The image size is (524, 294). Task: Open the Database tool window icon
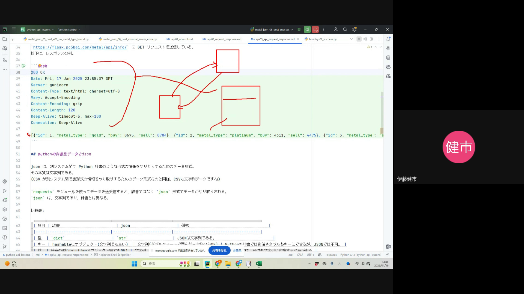click(x=388, y=58)
